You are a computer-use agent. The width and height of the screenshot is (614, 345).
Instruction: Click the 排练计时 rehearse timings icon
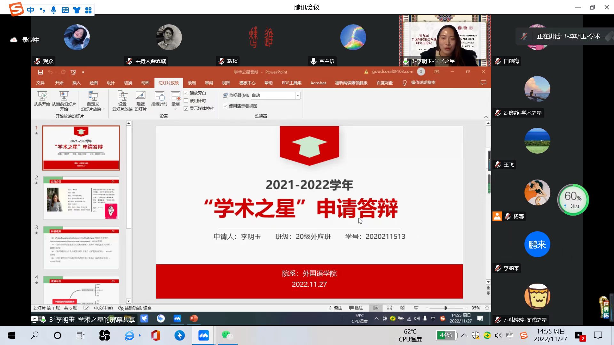click(x=159, y=96)
